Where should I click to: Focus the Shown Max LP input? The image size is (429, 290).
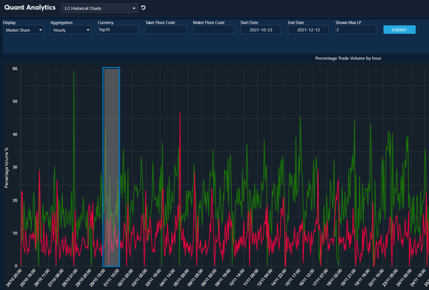pyautogui.click(x=356, y=30)
